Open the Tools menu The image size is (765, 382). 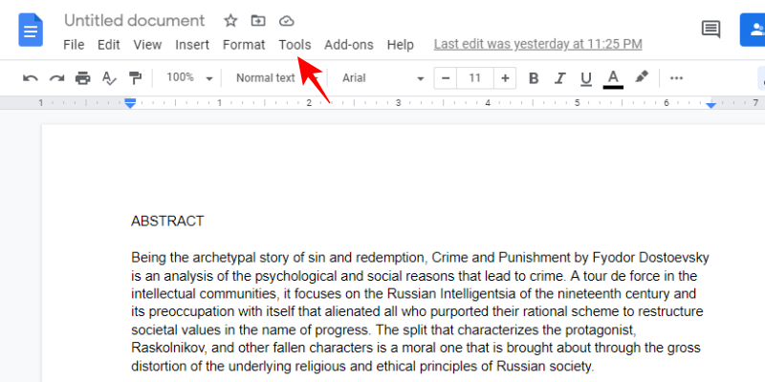295,44
